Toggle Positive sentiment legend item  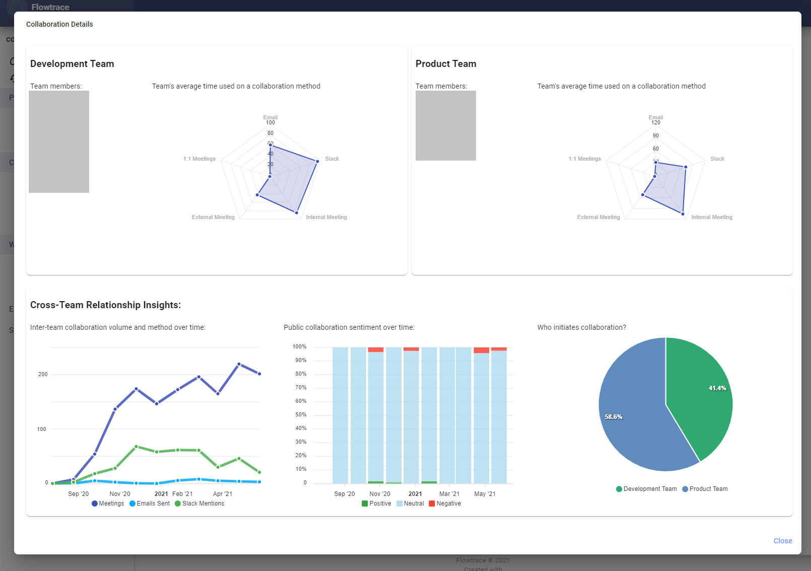click(x=376, y=504)
